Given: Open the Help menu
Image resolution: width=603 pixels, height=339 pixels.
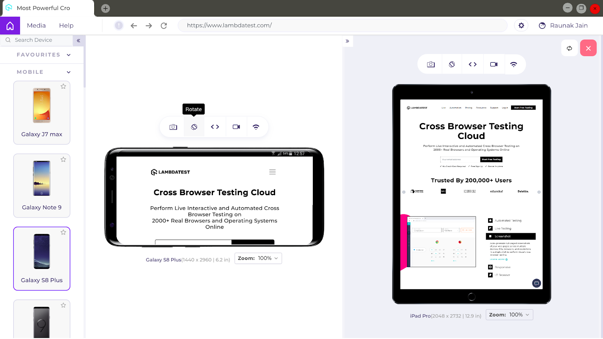Looking at the screenshot, I should 66,26.
